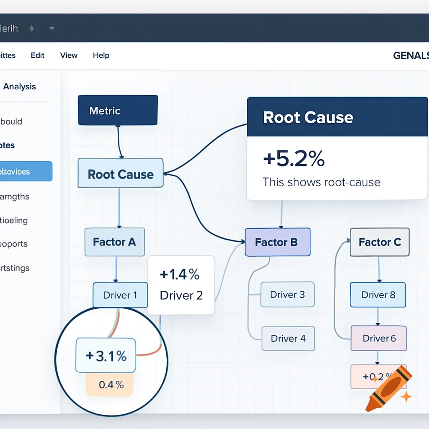This screenshot has height=429, width=429.
Task: Click the diamond icon in the title bar
Action: click(31, 28)
